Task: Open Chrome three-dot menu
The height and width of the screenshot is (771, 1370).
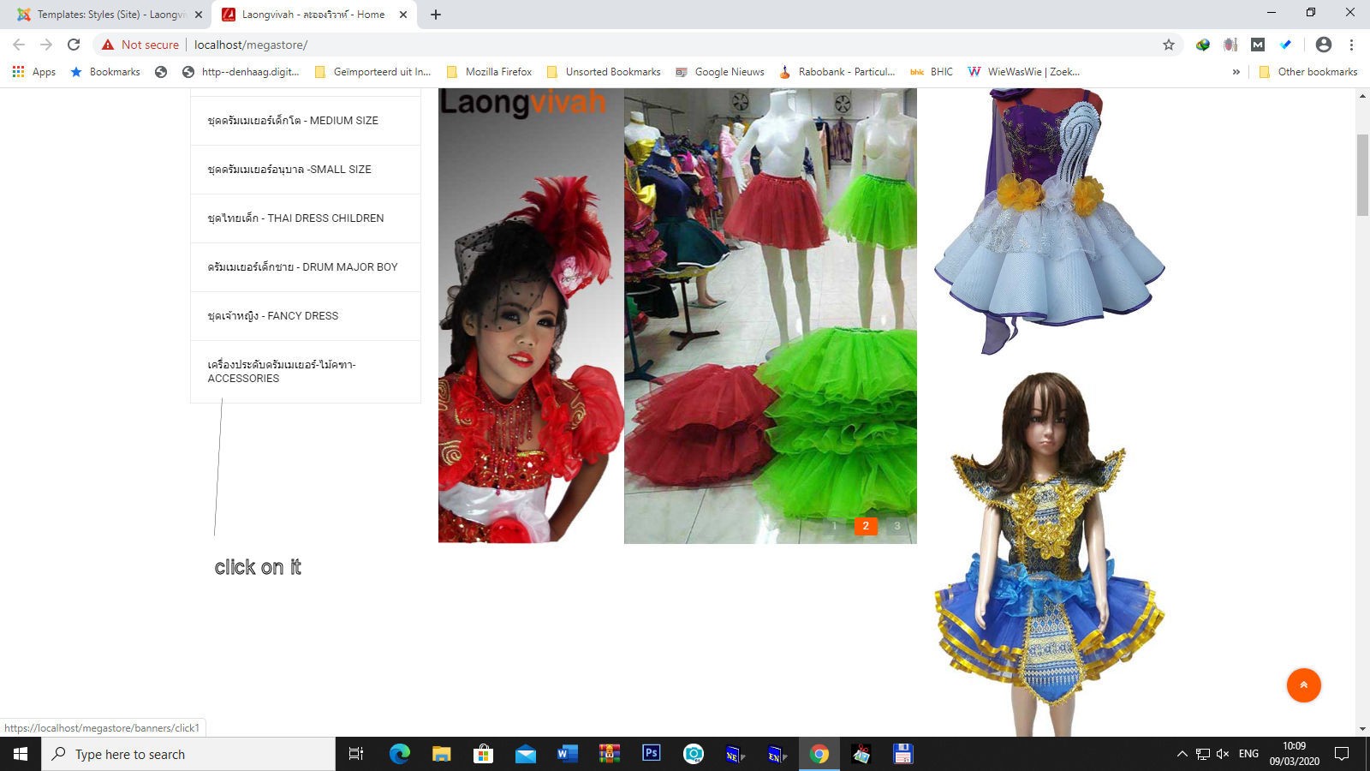Action: (1351, 45)
